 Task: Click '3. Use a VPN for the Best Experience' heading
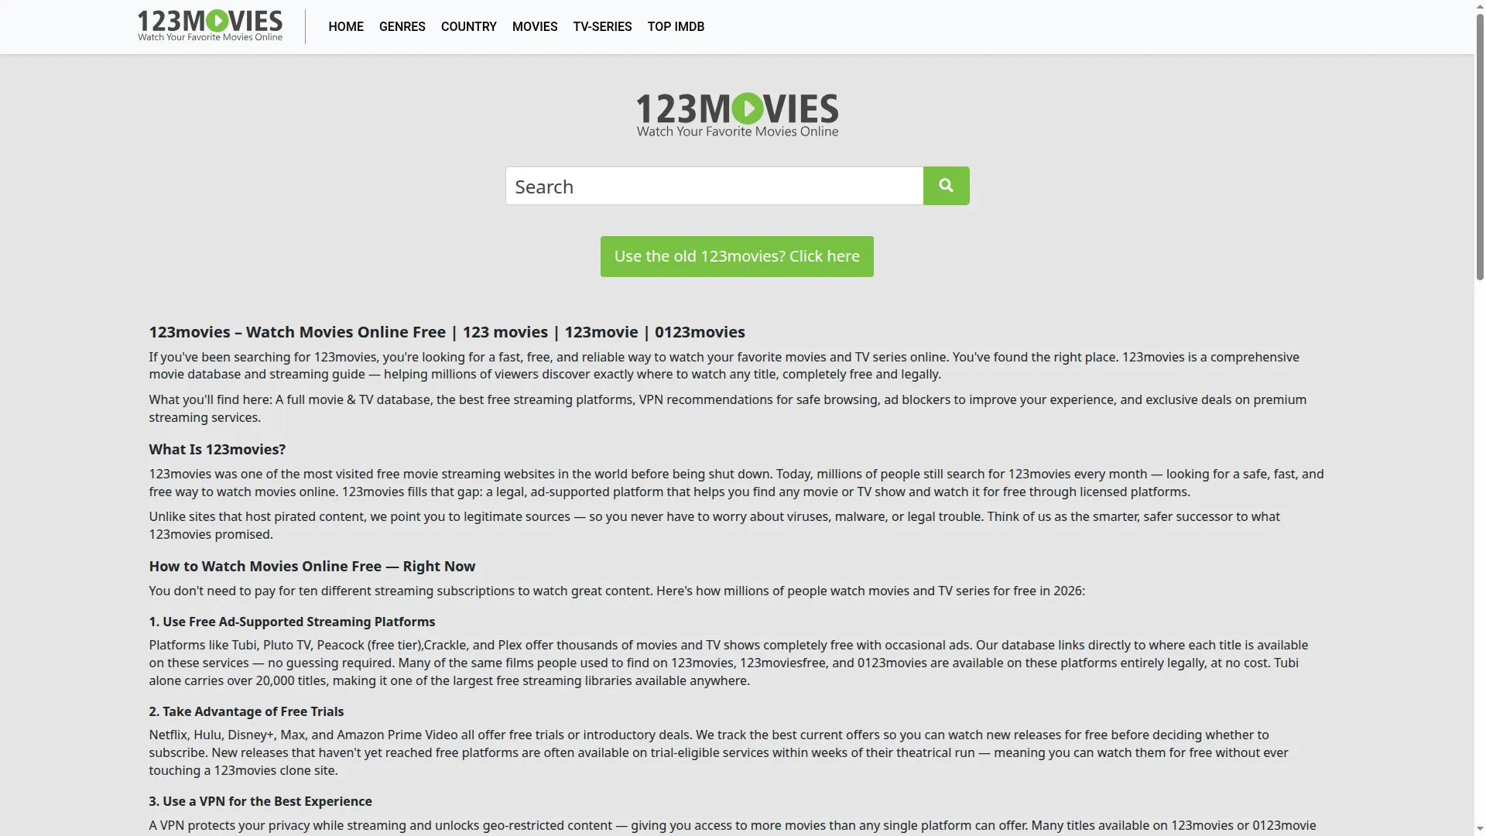[x=260, y=801]
